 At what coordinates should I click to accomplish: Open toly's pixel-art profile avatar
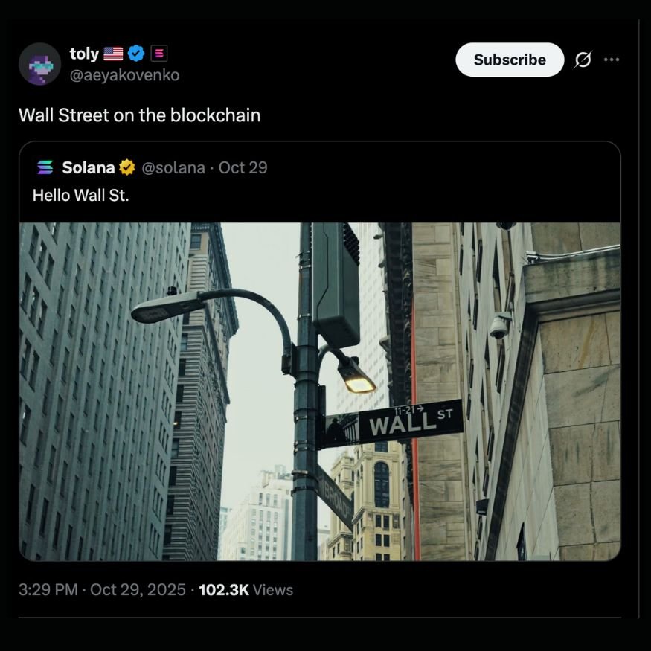(x=40, y=64)
